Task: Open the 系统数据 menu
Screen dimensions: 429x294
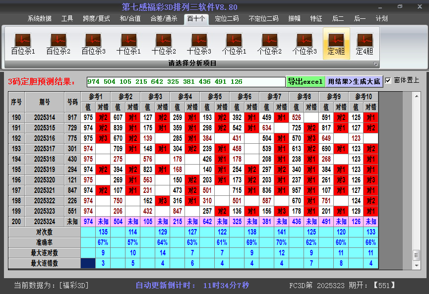Action: pyautogui.click(x=39, y=19)
